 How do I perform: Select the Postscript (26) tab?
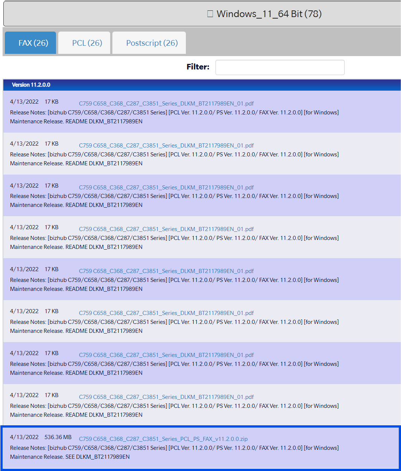tap(149, 43)
